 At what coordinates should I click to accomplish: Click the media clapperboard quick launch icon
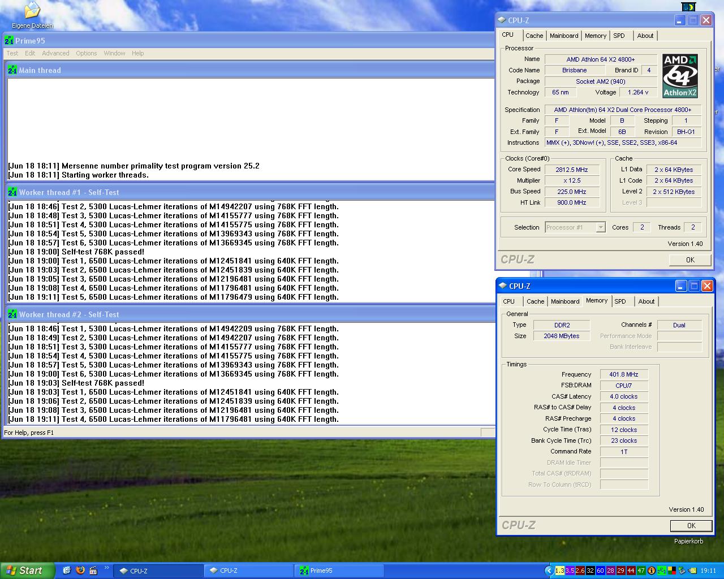[x=93, y=571]
